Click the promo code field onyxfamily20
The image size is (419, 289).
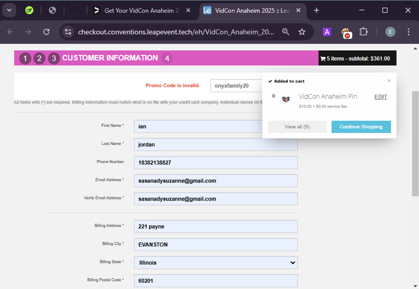(x=236, y=86)
